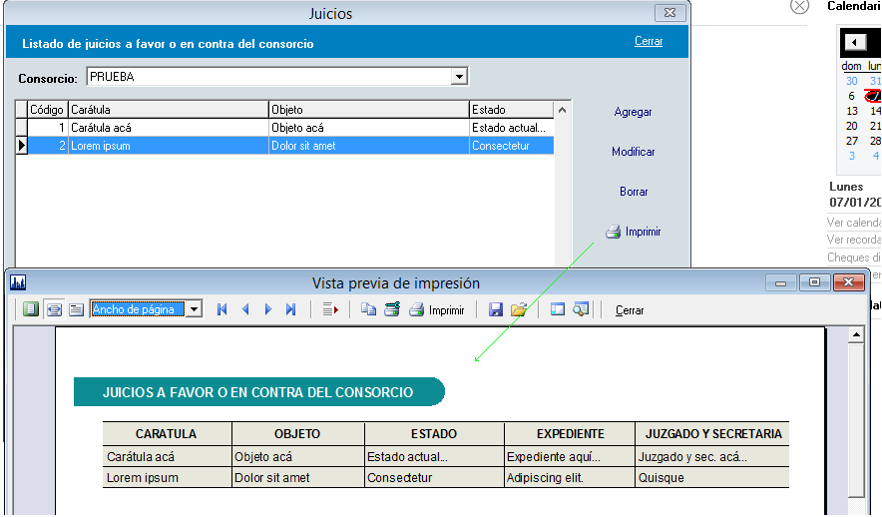Go to first page of print preview

221,309
